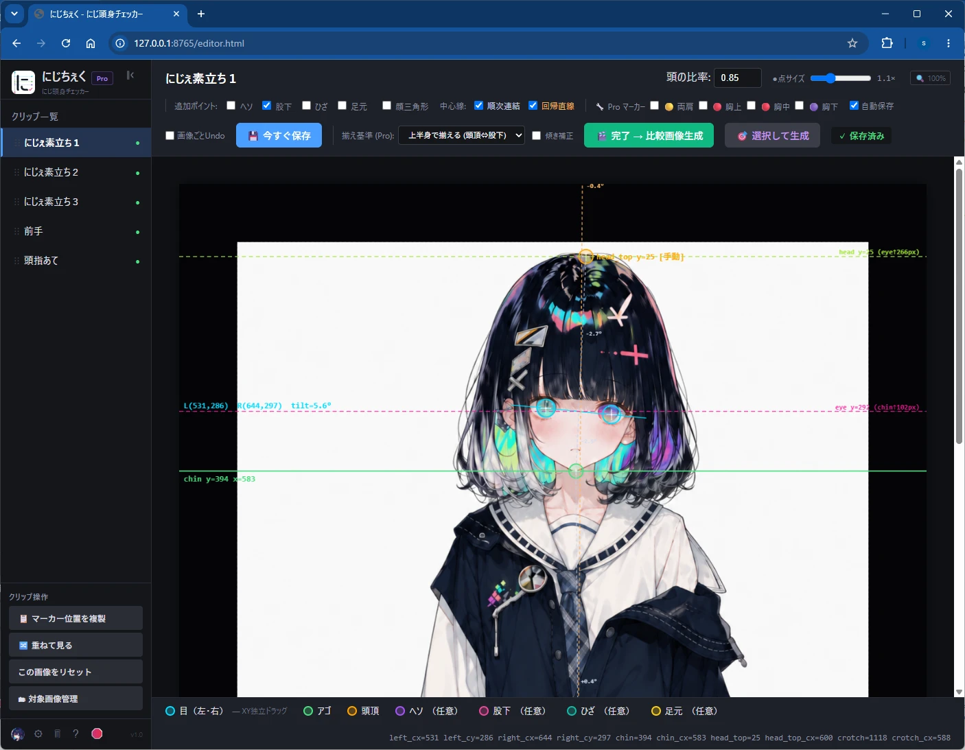Screen dimensions: 965x750
Task: Click the 重ねて見る overlay button
Action: (x=75, y=645)
